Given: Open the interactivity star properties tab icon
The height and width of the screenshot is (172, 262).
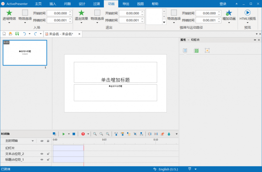Looking at the screenshot, I should pos(207,51).
